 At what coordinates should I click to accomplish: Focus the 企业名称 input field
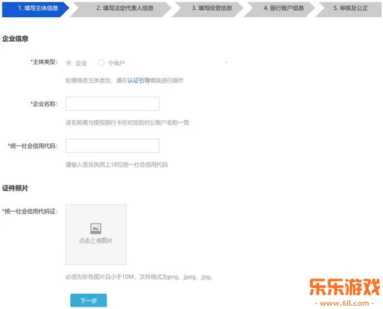point(112,104)
